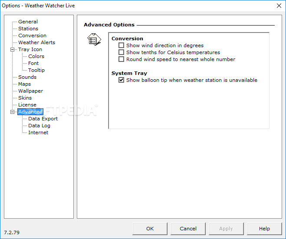This screenshot has height=239, width=286.
Task: Open Weather Alerts settings
Action: 36,42
